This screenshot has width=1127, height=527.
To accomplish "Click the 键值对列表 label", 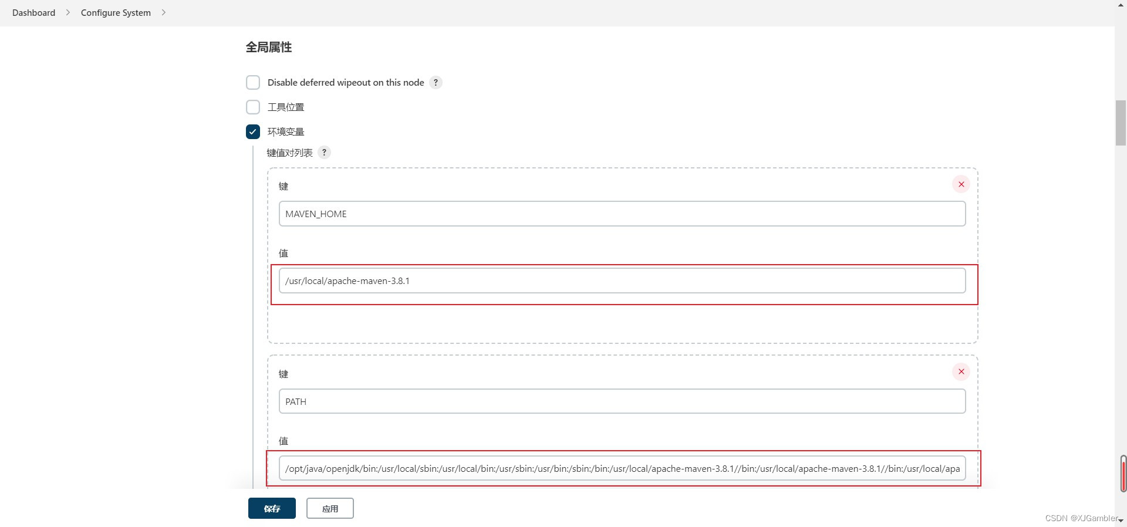I will [x=290, y=153].
